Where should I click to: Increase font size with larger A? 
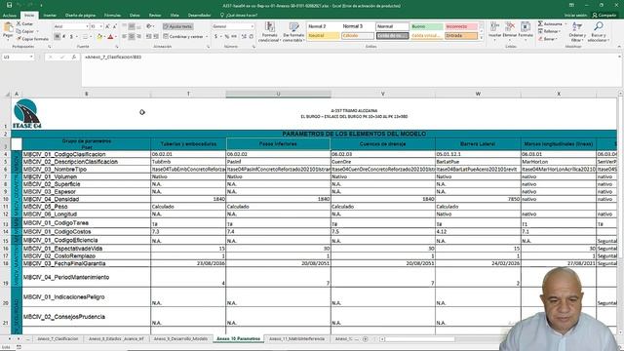pyautogui.click(x=107, y=26)
